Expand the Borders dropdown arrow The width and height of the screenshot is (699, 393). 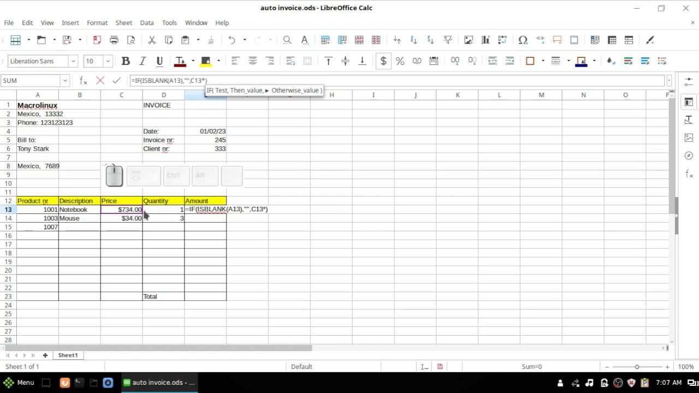pyautogui.click(x=543, y=61)
